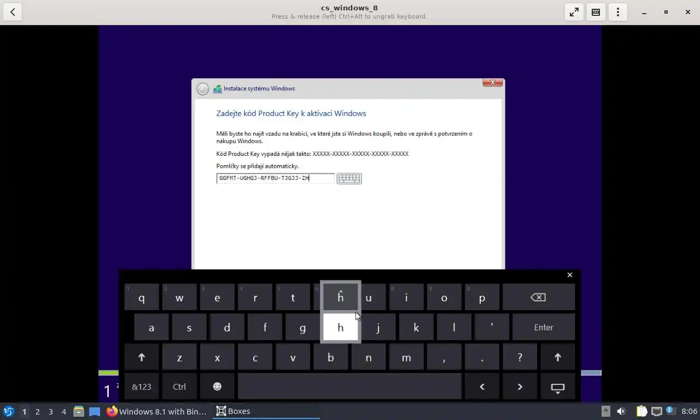
Task: Tap the u key
Action: point(373,297)
